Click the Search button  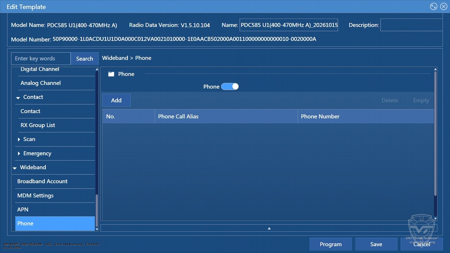(85, 59)
